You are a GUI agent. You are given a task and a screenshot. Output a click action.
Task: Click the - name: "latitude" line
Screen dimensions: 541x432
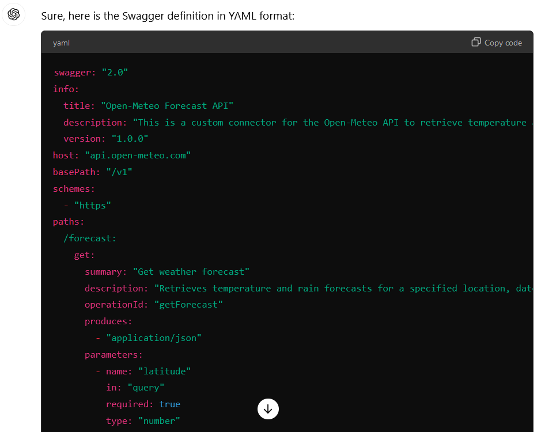click(143, 372)
